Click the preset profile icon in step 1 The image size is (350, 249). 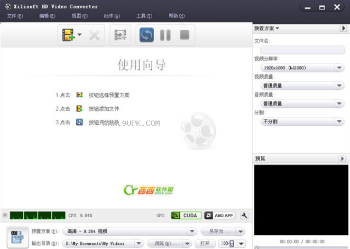pos(79,95)
